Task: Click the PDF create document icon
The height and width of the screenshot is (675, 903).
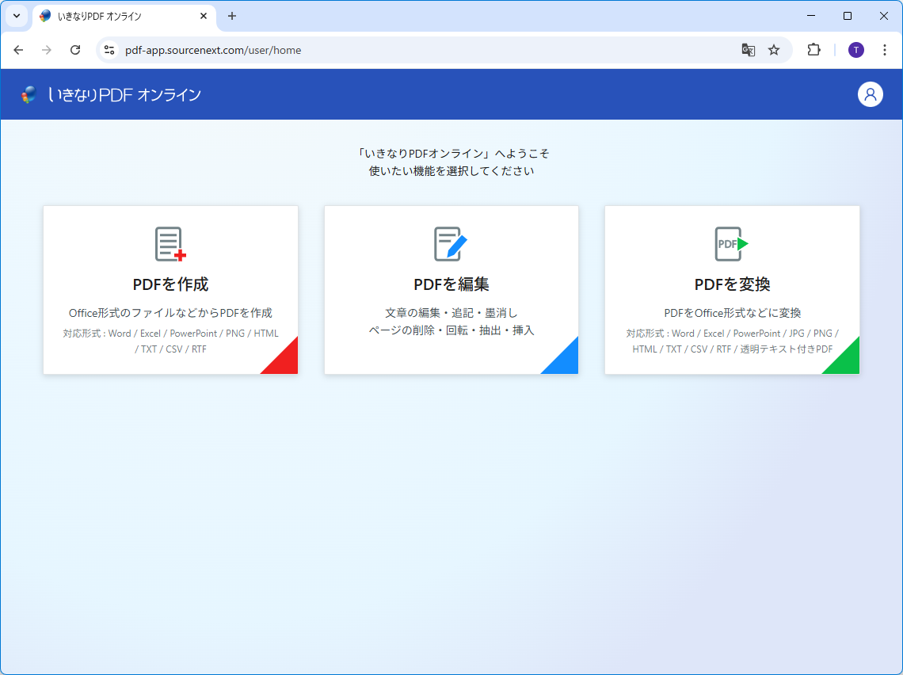Action: pos(170,244)
